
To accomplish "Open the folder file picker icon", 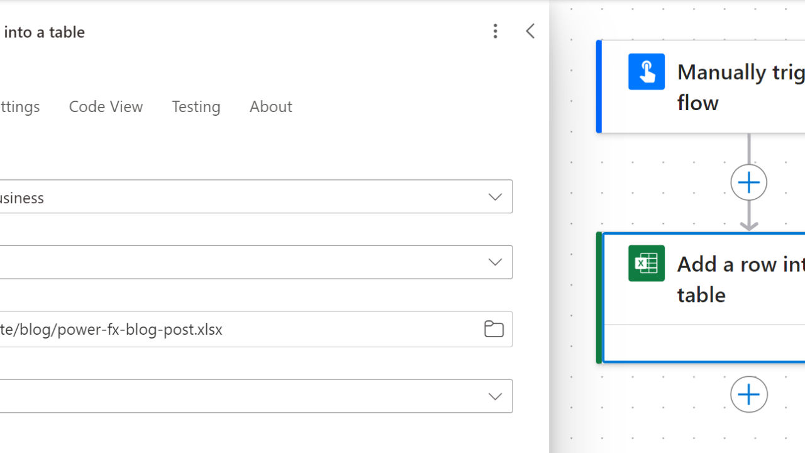I will tap(494, 329).
